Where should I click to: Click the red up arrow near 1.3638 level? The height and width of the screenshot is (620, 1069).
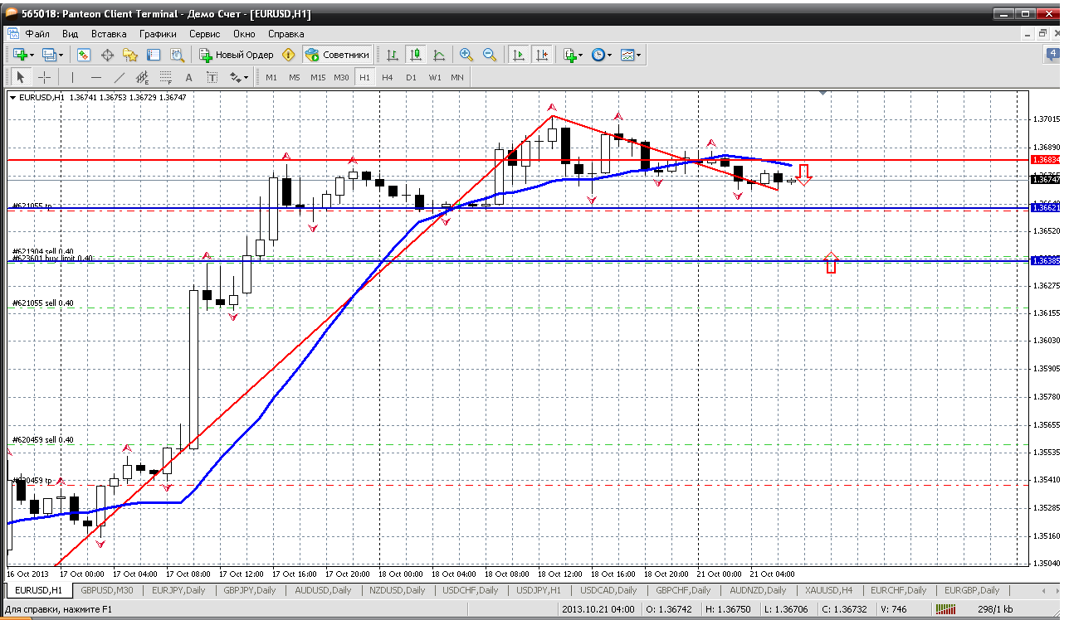831,262
